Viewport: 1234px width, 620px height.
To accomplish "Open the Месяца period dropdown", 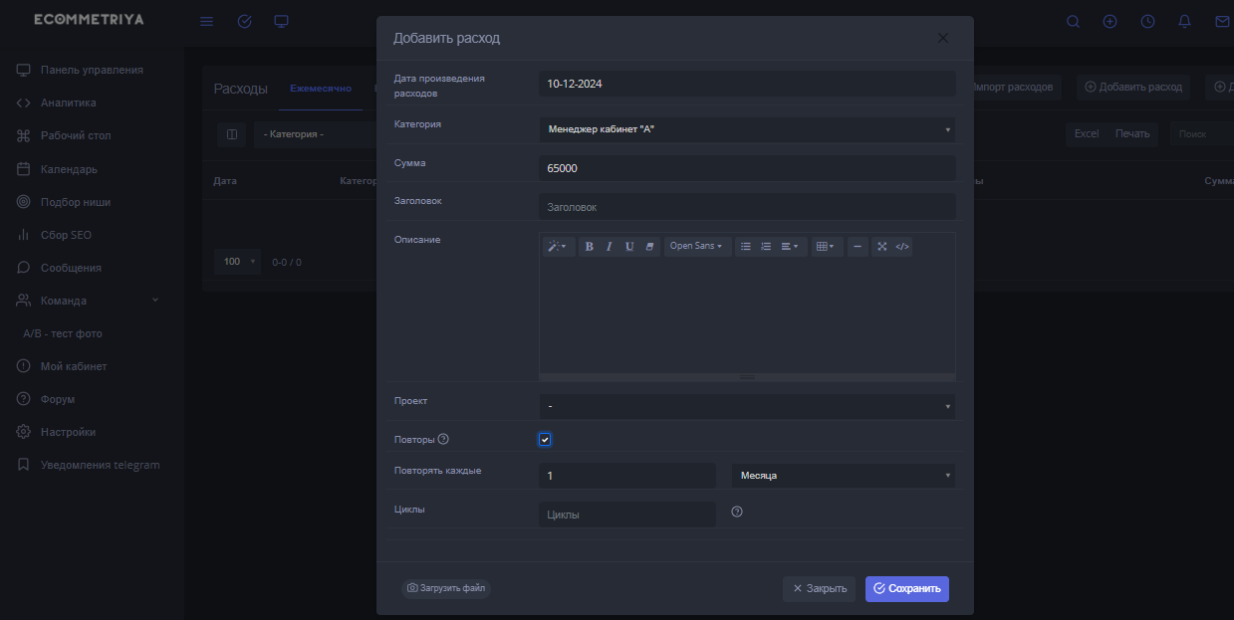I will click(x=843, y=476).
